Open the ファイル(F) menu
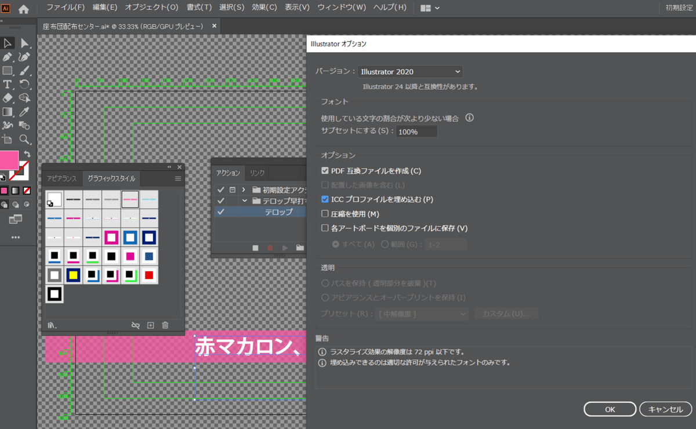The width and height of the screenshot is (696, 429). tap(65, 8)
